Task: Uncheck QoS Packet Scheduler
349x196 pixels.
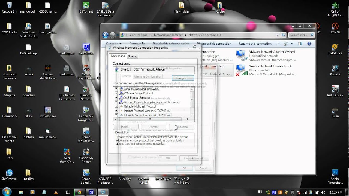Action: 116,98
